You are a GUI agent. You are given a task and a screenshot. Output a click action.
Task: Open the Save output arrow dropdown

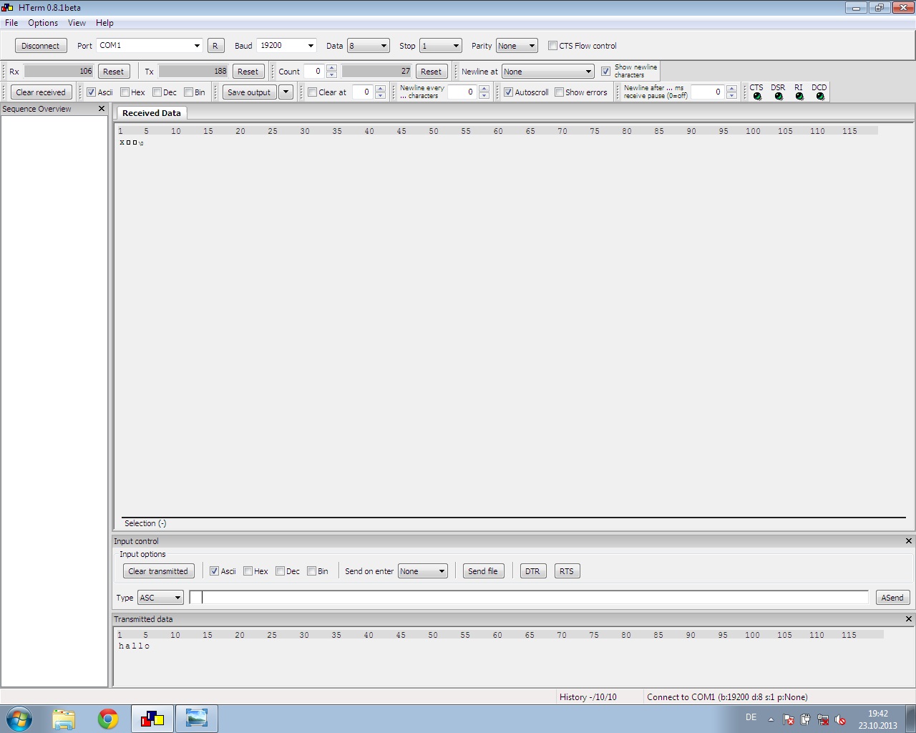click(286, 92)
